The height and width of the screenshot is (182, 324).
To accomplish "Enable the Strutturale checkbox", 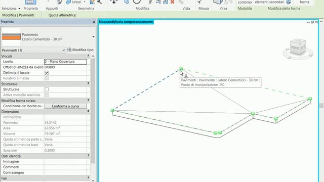I will pos(47,89).
